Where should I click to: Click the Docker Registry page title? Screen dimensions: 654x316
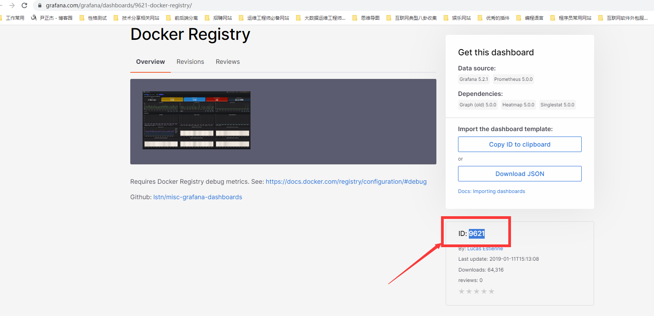pyautogui.click(x=190, y=34)
